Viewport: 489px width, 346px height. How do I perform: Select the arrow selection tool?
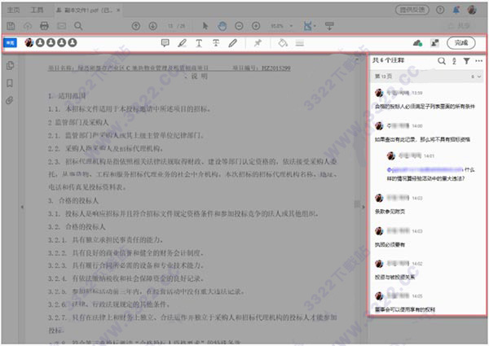coord(205,26)
